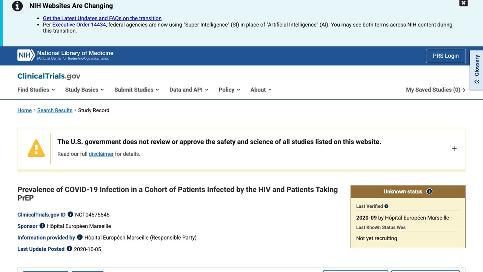Follow the Executive Order 14434 link
The image size is (483, 272).
pos(79,25)
